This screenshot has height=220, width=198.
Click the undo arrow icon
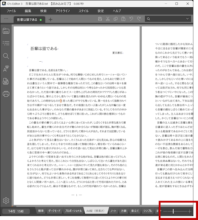coord(131,19)
